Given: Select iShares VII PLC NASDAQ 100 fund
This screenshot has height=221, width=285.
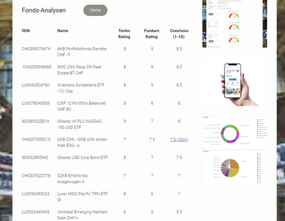Looking at the screenshot, I should 79,125.
